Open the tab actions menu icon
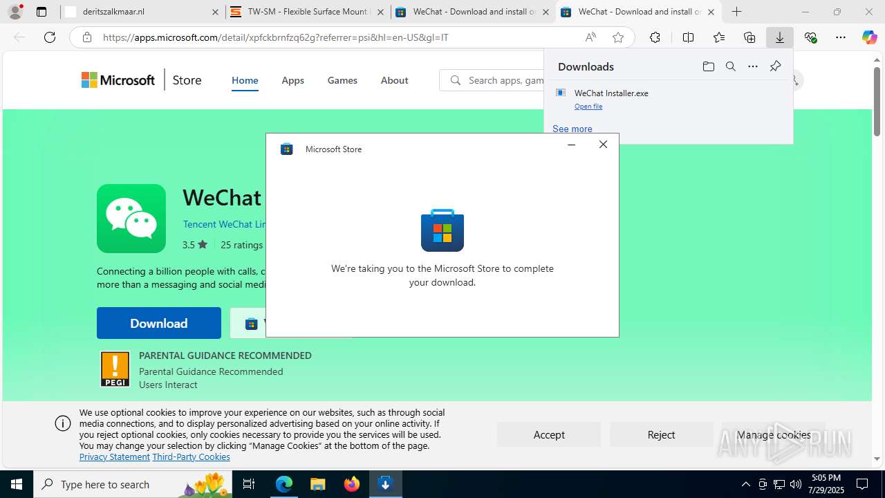Image resolution: width=885 pixels, height=498 pixels. (41, 12)
